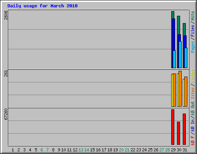Screen dimensions: 197x154
Task: Click day 20 on the x-axis
Action: coord(121,150)
